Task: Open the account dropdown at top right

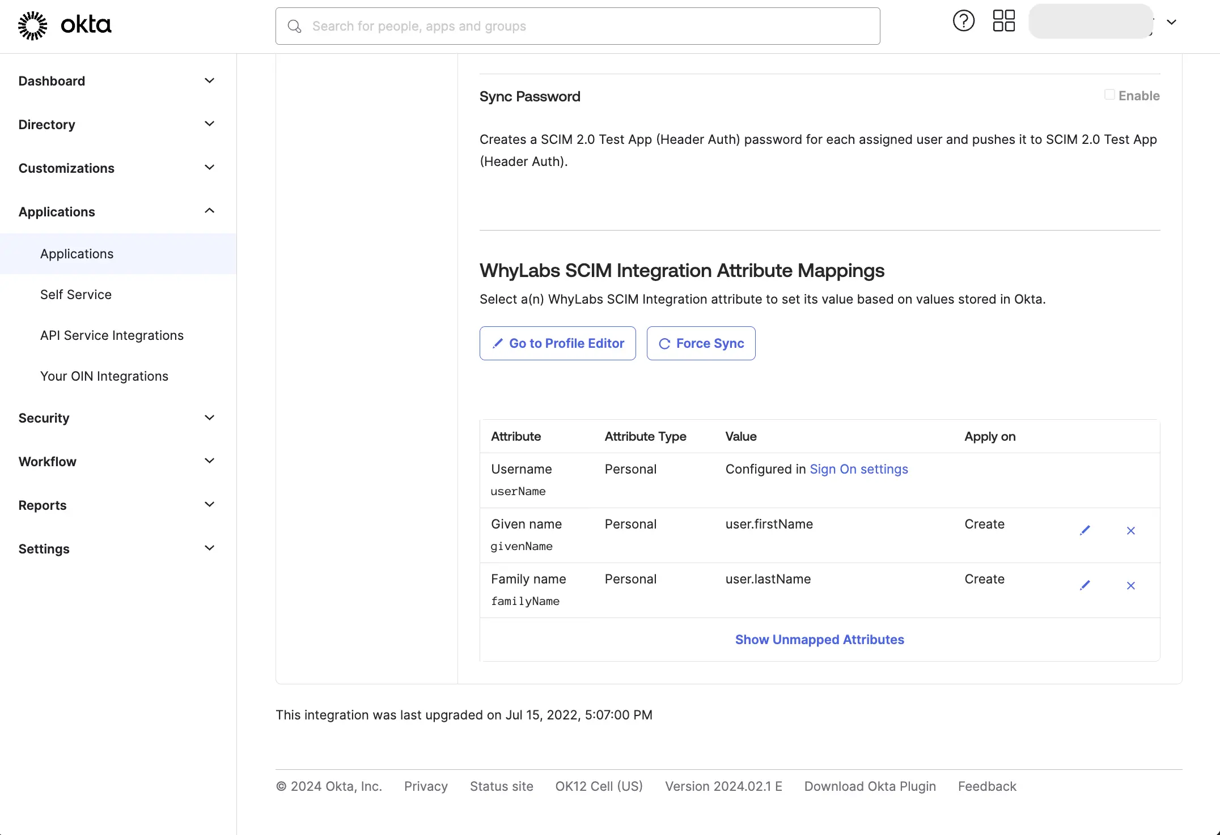Action: pos(1171,23)
